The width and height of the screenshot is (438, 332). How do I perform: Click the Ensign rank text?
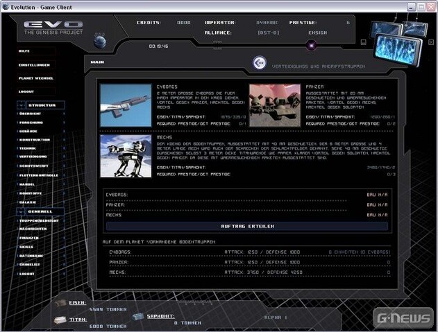318,33
